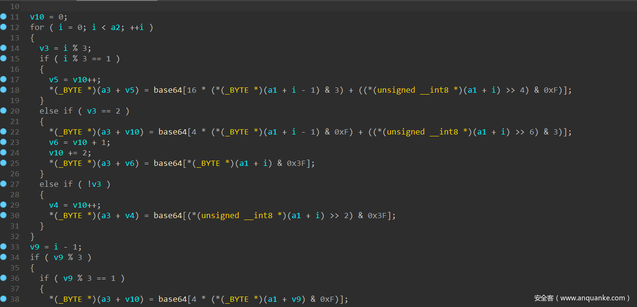Click the blue marker beside line 14

[x=3, y=48]
